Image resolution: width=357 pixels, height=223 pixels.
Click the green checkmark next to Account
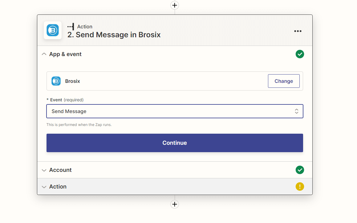[x=300, y=170]
